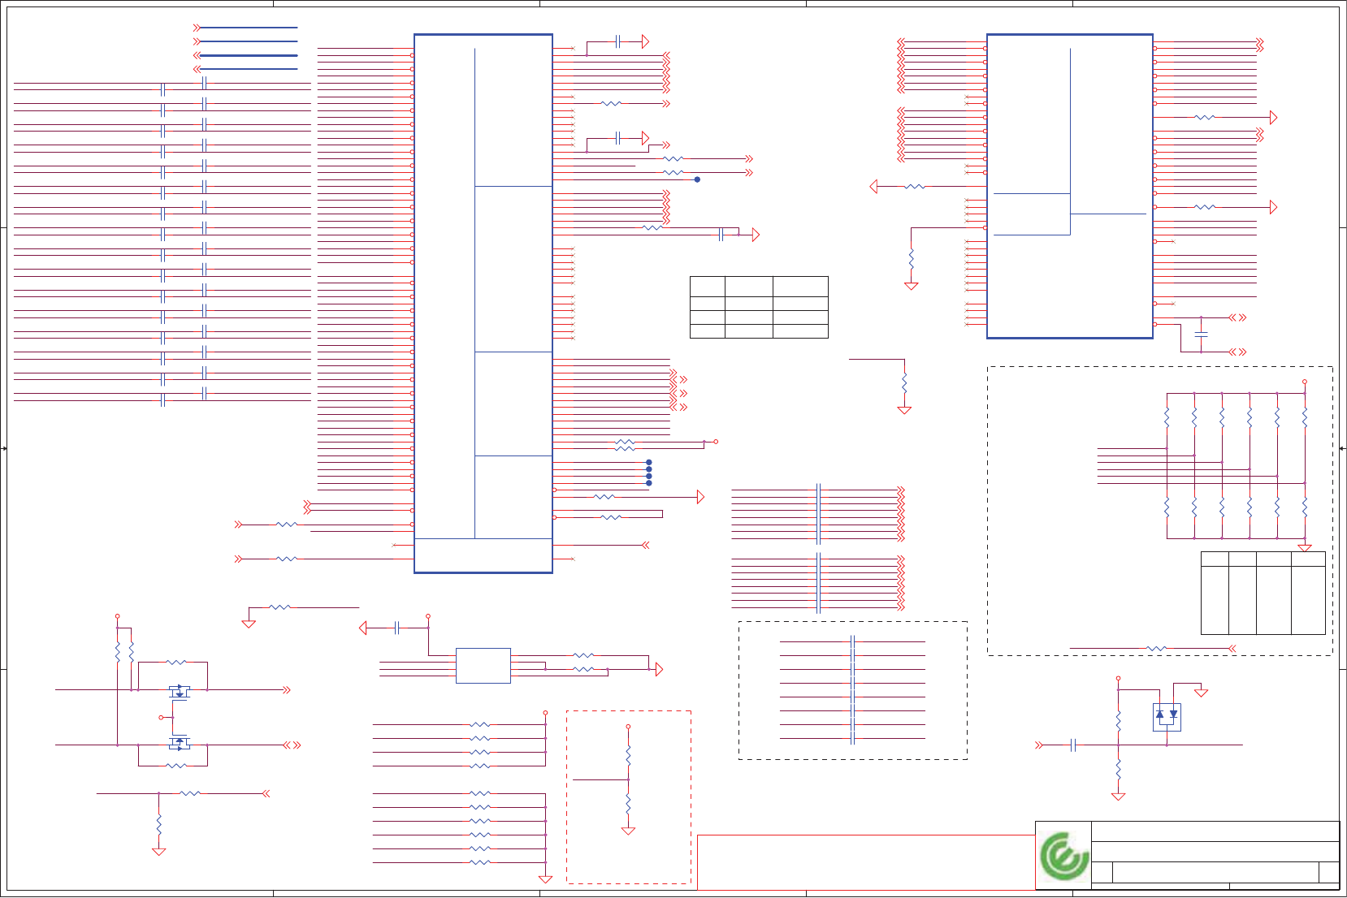Select the large left IC symbol body
The height and width of the screenshot is (898, 1347).
coord(483,304)
